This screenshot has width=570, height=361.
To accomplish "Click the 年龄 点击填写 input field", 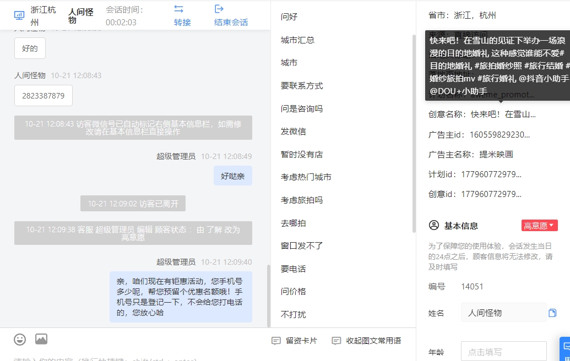I will pos(504,351).
